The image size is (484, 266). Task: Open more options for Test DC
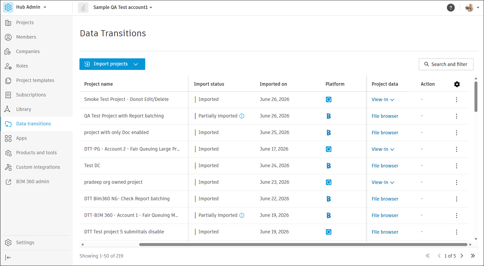tap(457, 166)
